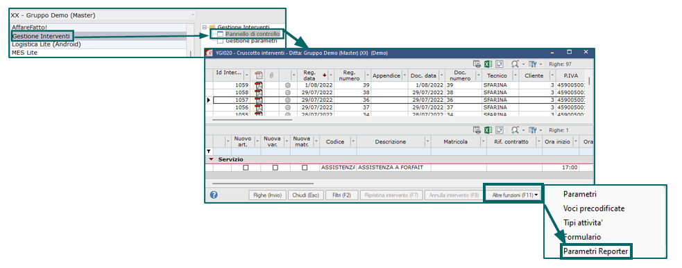Viewport: 682px width, 268px height.
Task: Click the ASSISTENZA A FORFAIT description cell
Action: coord(394,167)
